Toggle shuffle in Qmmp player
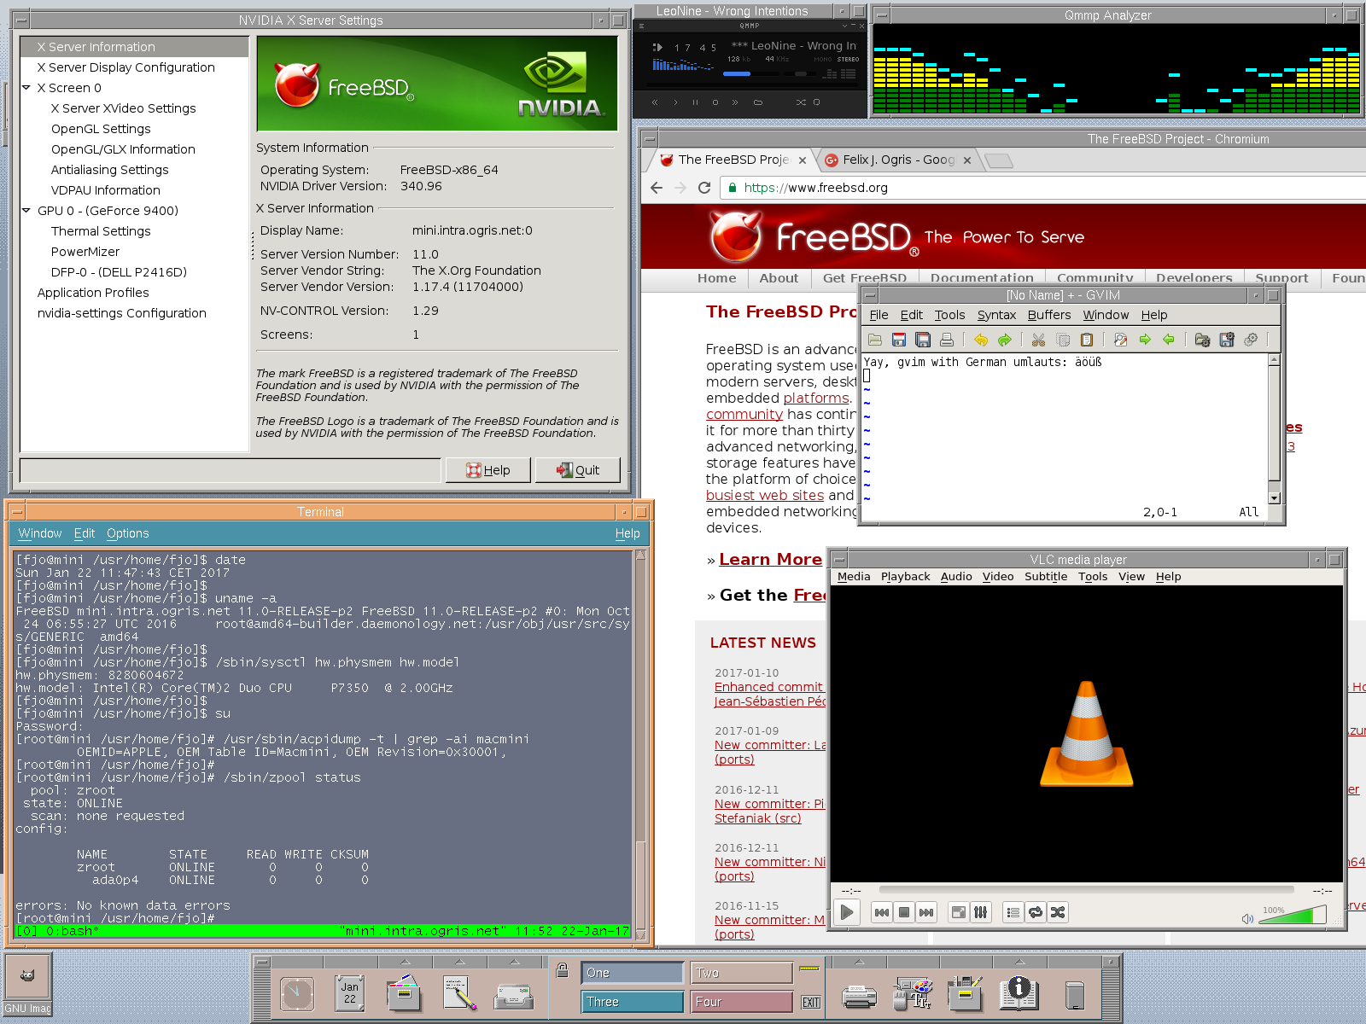 point(801,102)
